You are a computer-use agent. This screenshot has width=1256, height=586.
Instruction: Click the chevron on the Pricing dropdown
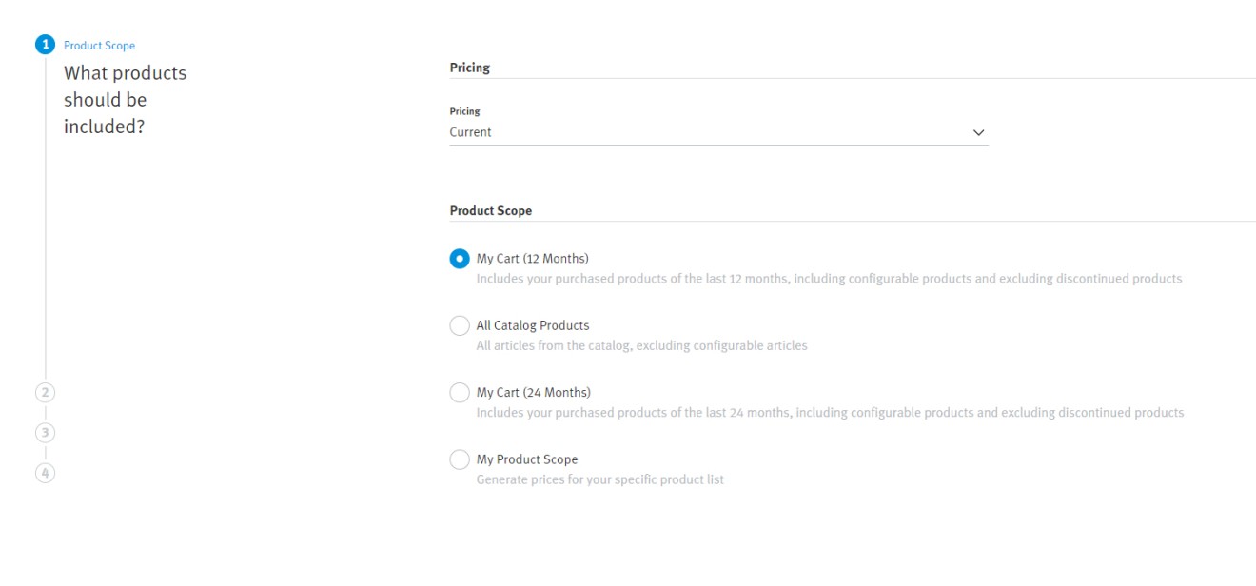coord(979,133)
